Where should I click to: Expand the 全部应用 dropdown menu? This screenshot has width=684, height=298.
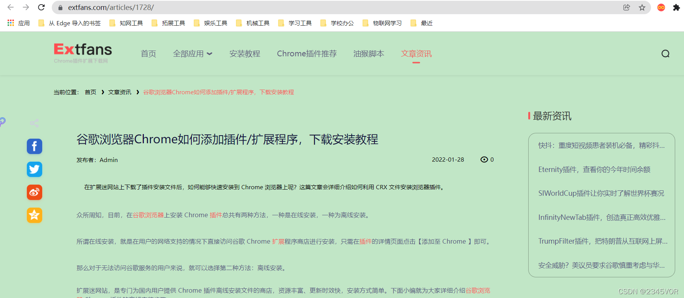(193, 54)
